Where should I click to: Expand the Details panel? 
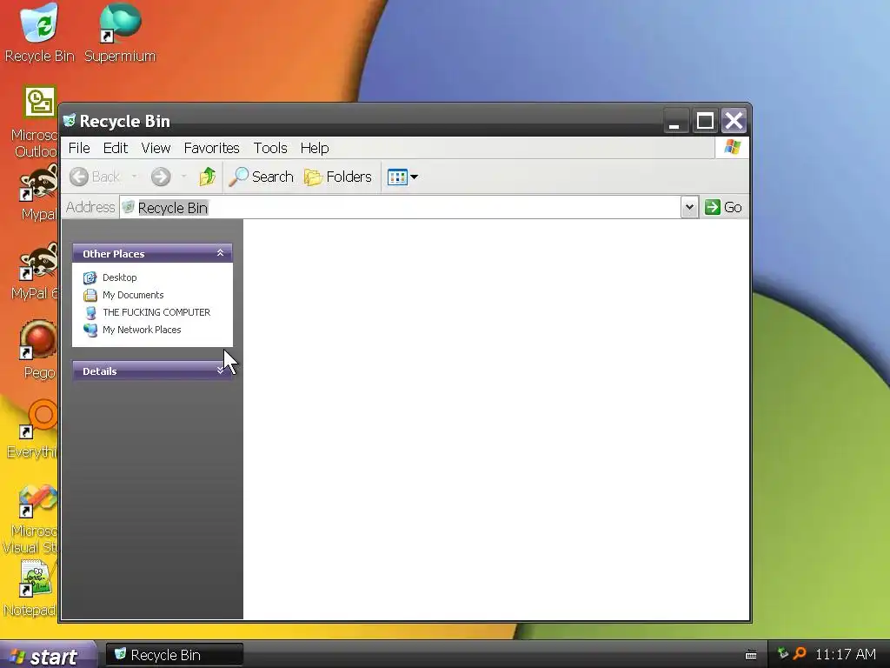220,371
